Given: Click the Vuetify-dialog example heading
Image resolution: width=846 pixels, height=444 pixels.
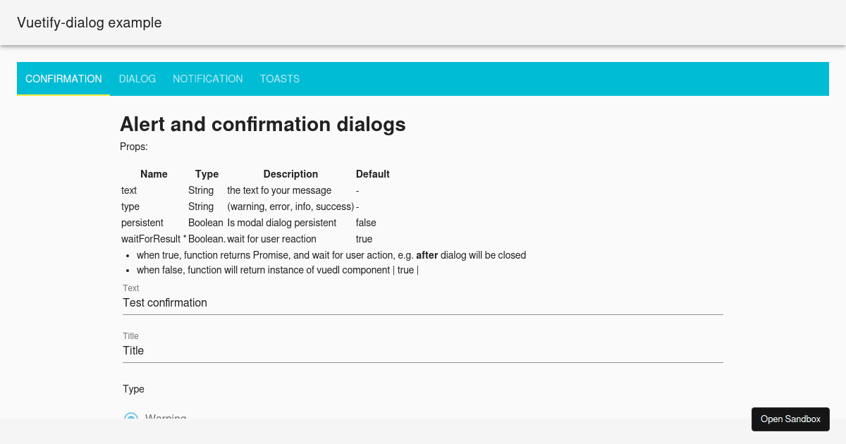Looking at the screenshot, I should (89, 23).
